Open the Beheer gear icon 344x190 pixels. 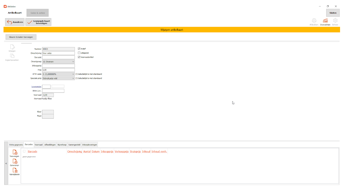point(335,21)
